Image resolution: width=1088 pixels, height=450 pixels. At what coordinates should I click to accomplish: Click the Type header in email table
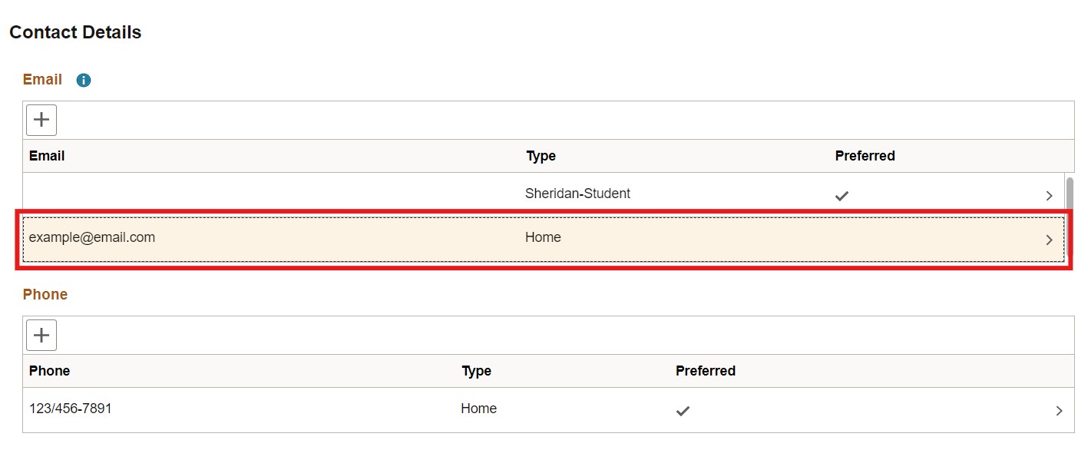tap(541, 156)
